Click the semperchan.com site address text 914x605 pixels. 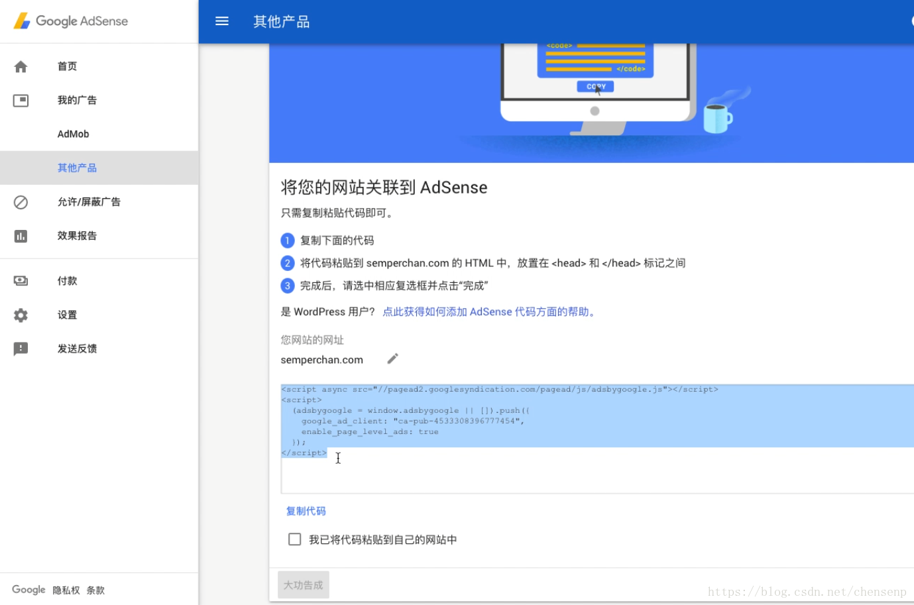pyautogui.click(x=322, y=360)
